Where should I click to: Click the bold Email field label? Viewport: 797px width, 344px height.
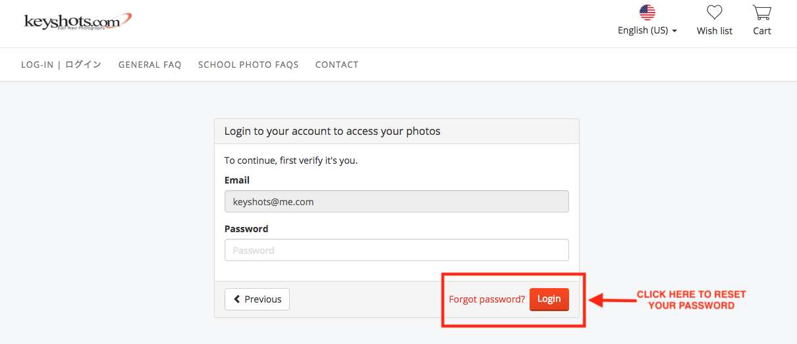[237, 180]
